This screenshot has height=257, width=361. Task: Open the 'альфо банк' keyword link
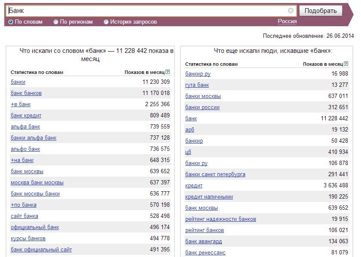tap(25, 149)
